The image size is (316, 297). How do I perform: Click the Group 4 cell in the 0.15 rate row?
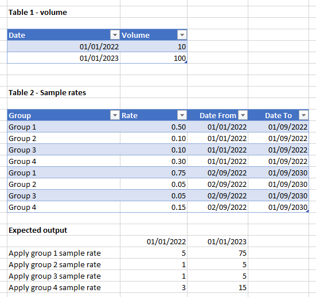64,207
